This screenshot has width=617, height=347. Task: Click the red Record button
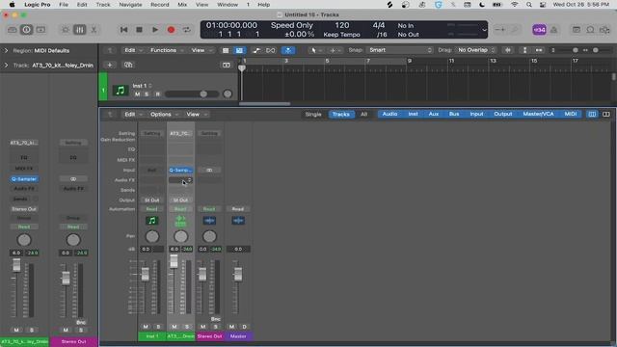[171, 30]
